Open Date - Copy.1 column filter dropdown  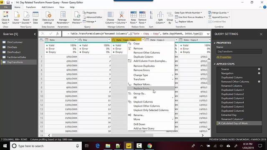coord(176,40)
